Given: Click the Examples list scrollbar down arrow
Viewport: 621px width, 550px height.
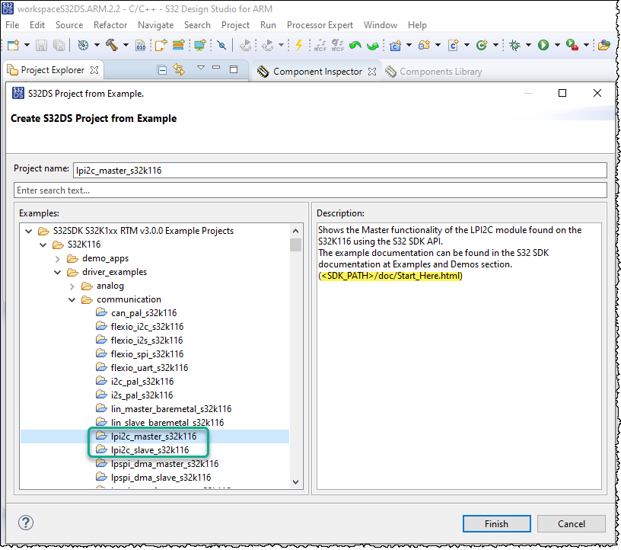Looking at the screenshot, I should click(x=295, y=482).
